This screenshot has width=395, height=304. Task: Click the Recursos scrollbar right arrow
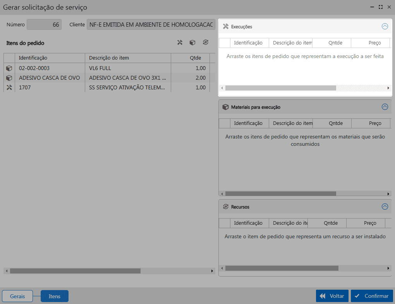tap(388, 268)
